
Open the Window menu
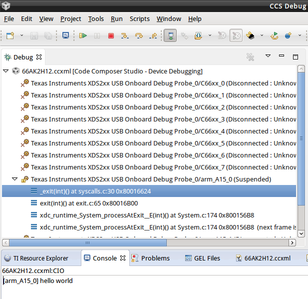169,19
